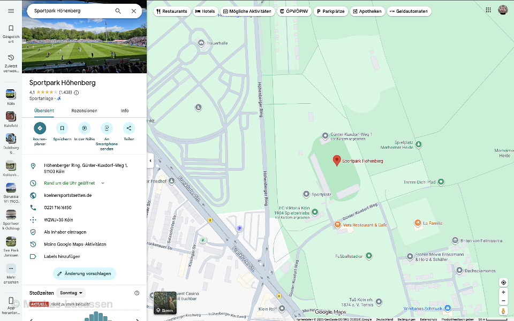Switch to the Info tab
The image size is (514, 321).
pos(124,111)
